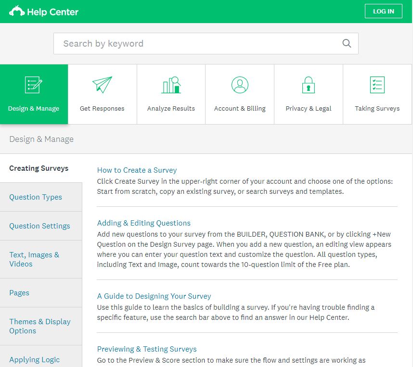
Task: Select the Creating Surveys sidebar tab
Action: 39,168
